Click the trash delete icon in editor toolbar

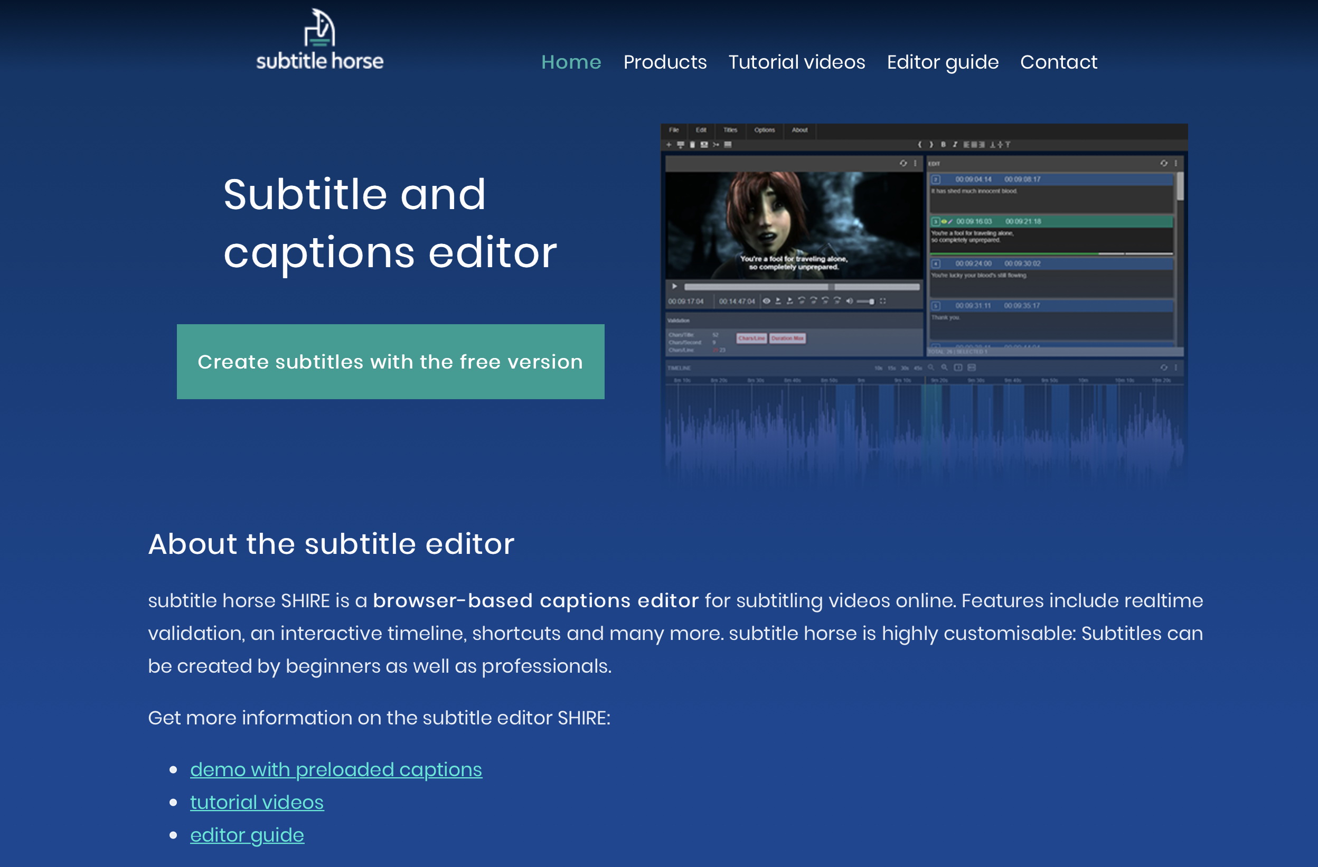tap(692, 145)
